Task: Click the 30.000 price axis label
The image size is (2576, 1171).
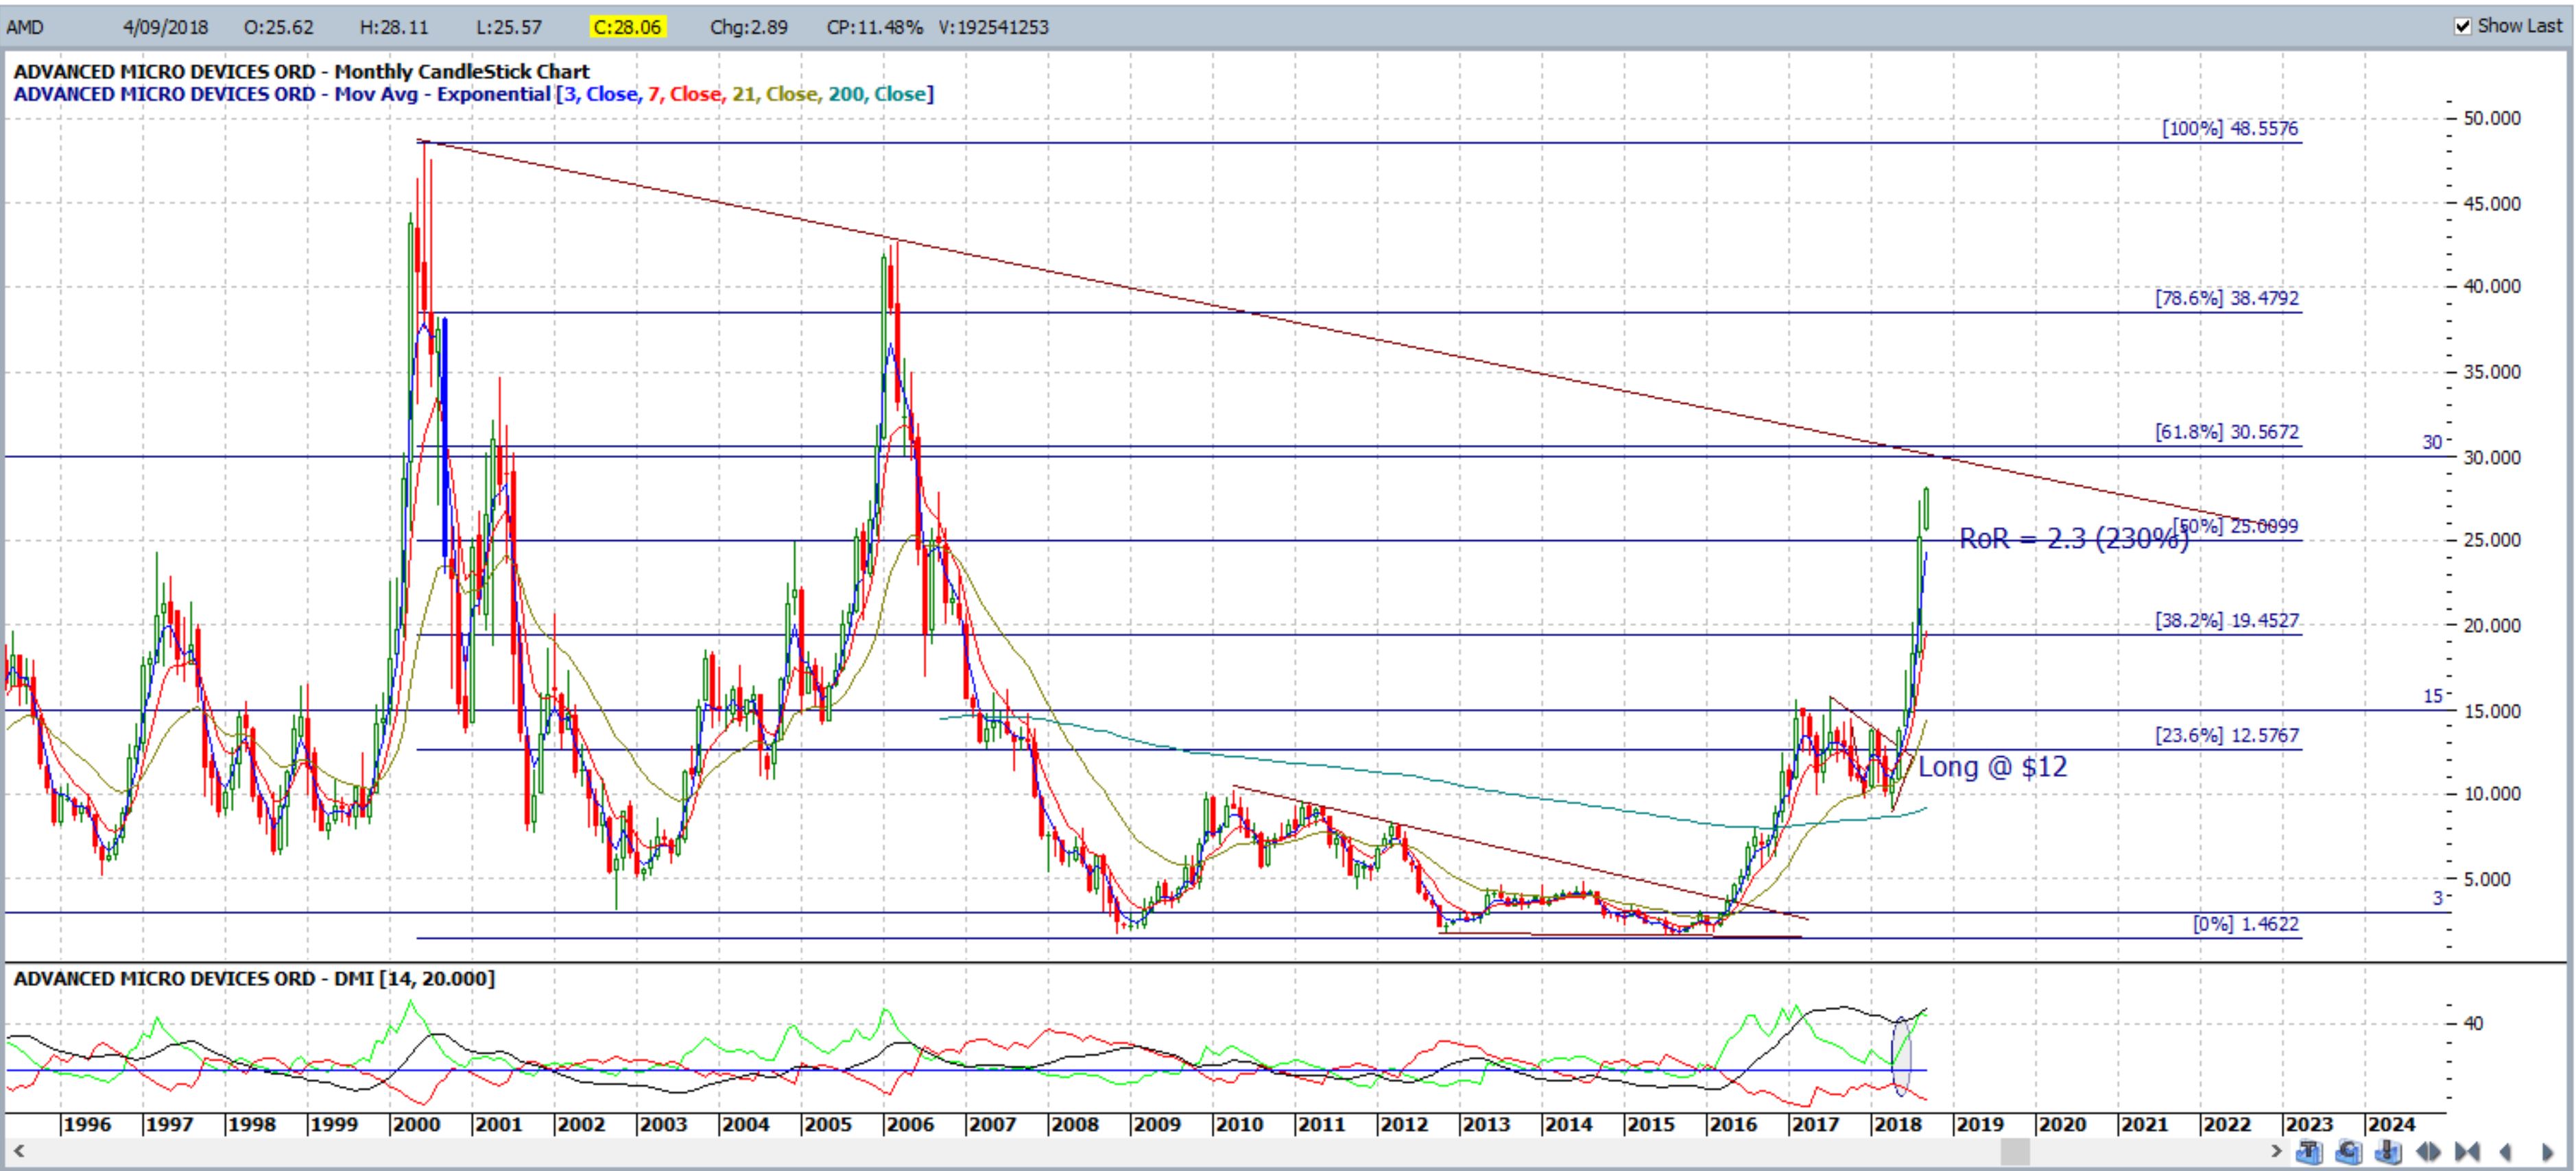Action: point(2492,457)
